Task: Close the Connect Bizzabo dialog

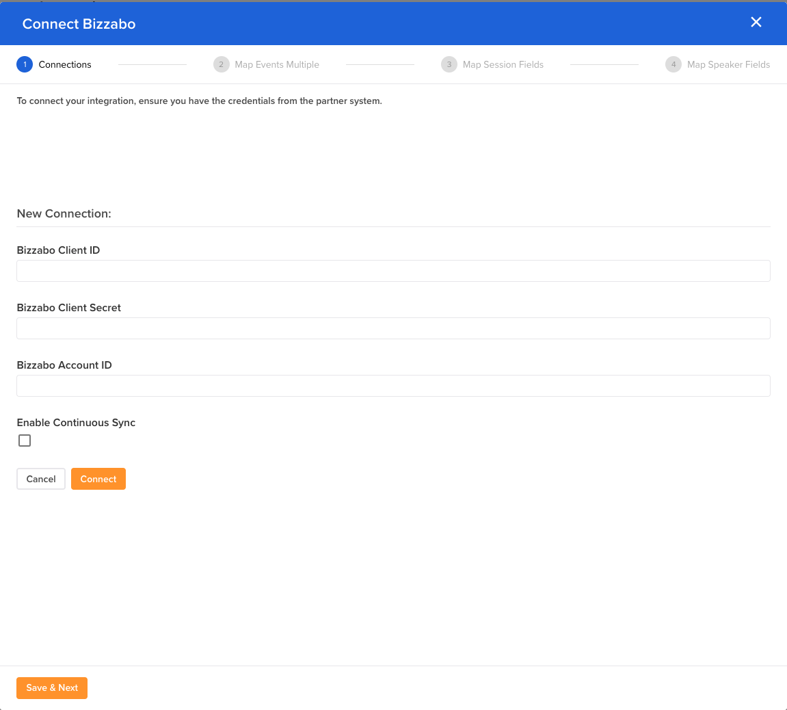Action: (756, 23)
